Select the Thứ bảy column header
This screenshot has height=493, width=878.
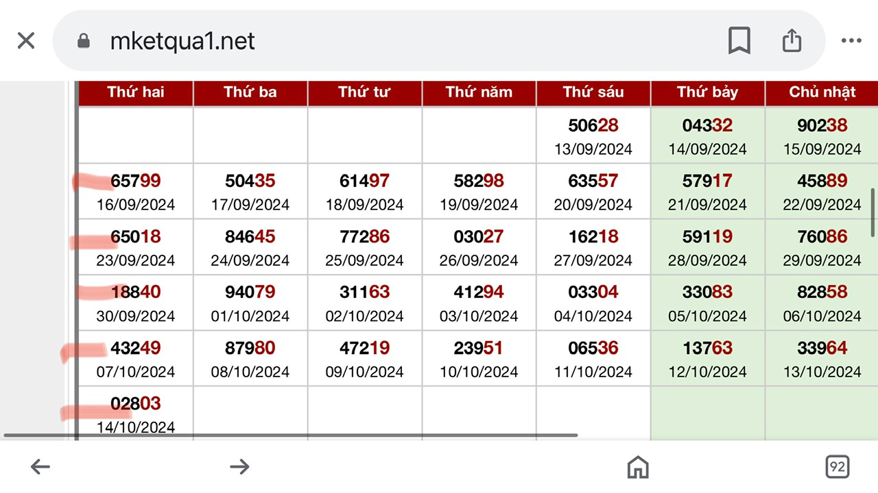[707, 93]
